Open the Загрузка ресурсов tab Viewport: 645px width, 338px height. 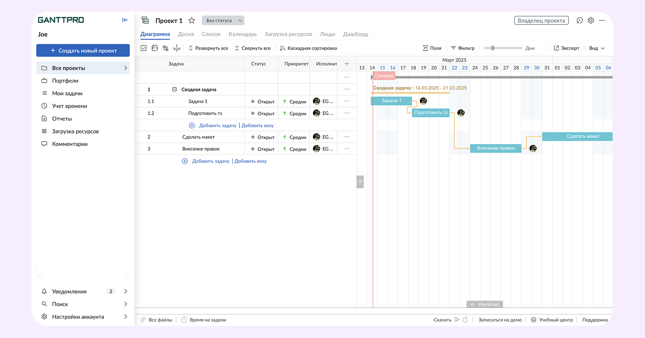288,34
